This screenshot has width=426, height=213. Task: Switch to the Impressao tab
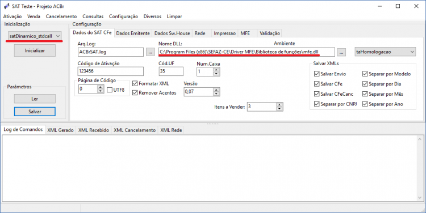tap(225, 33)
